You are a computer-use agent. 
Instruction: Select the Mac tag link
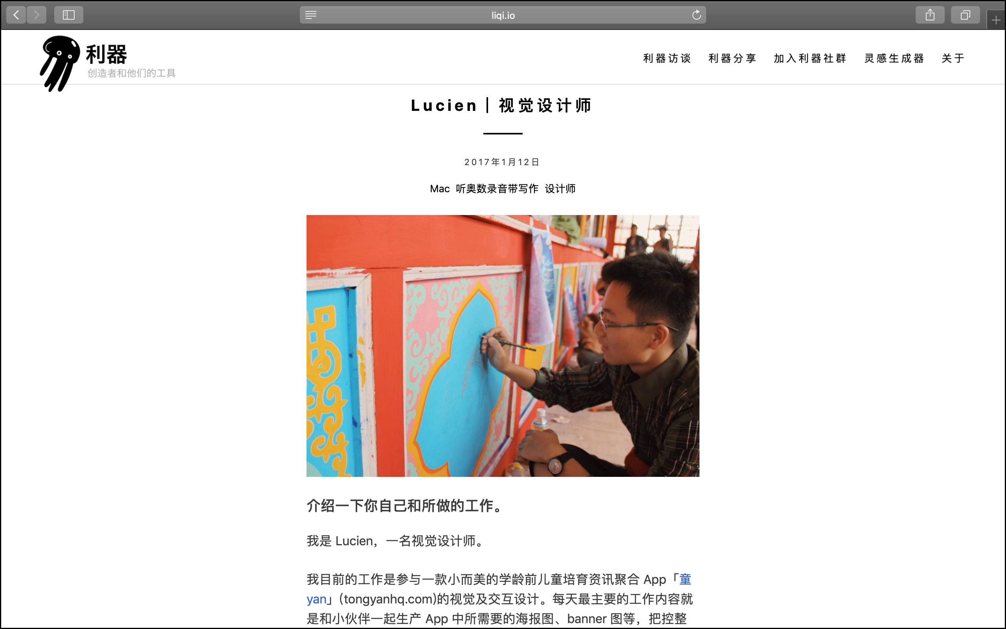click(440, 189)
